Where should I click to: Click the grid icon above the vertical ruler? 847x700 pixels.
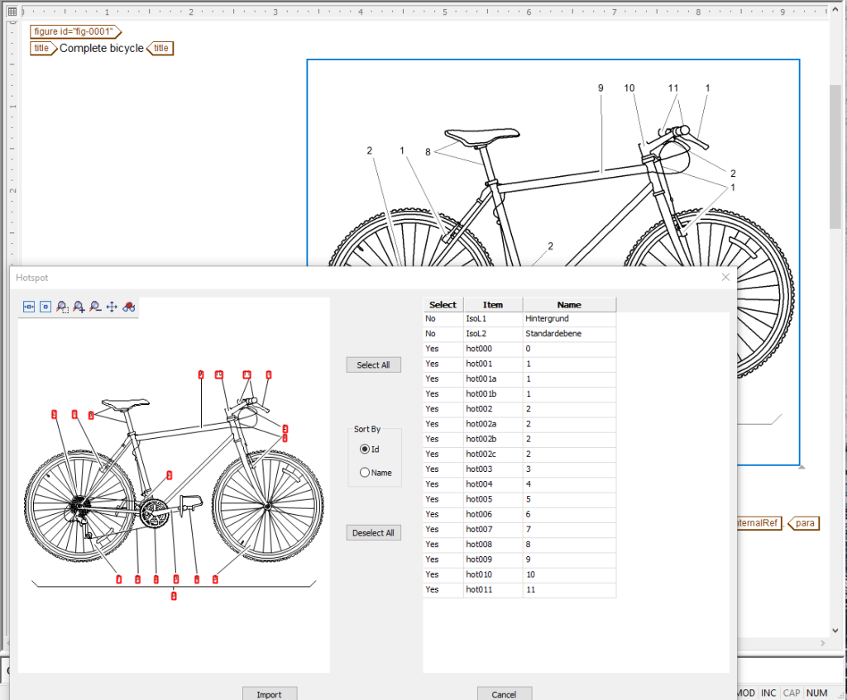pyautogui.click(x=12, y=11)
